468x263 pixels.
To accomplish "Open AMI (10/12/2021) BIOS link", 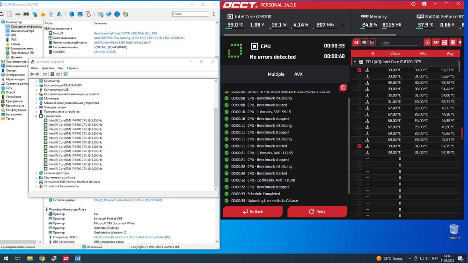I will tap(105, 51).
